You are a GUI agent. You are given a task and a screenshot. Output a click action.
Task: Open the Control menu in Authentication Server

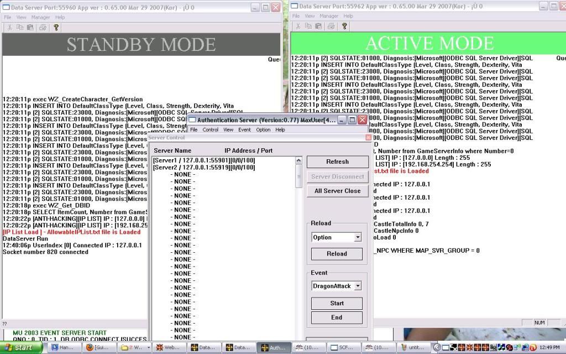click(210, 129)
